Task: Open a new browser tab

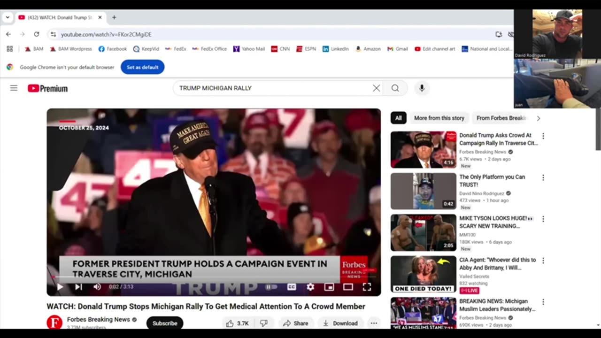Action: [x=114, y=17]
